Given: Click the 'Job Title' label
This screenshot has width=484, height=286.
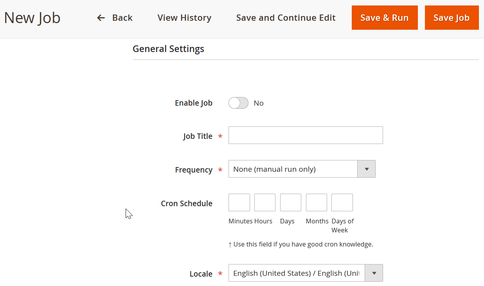Looking at the screenshot, I should coord(198,136).
